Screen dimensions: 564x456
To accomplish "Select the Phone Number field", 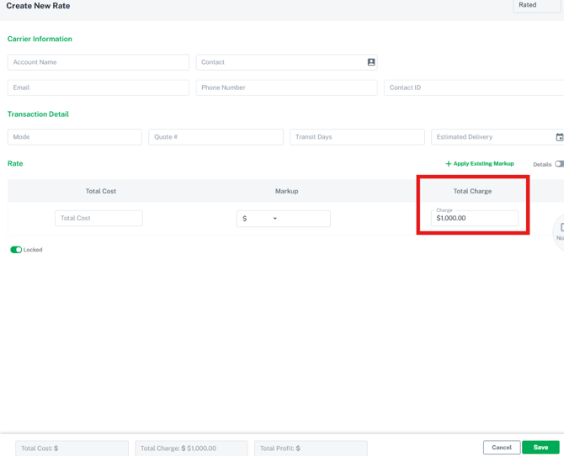I will click(286, 87).
